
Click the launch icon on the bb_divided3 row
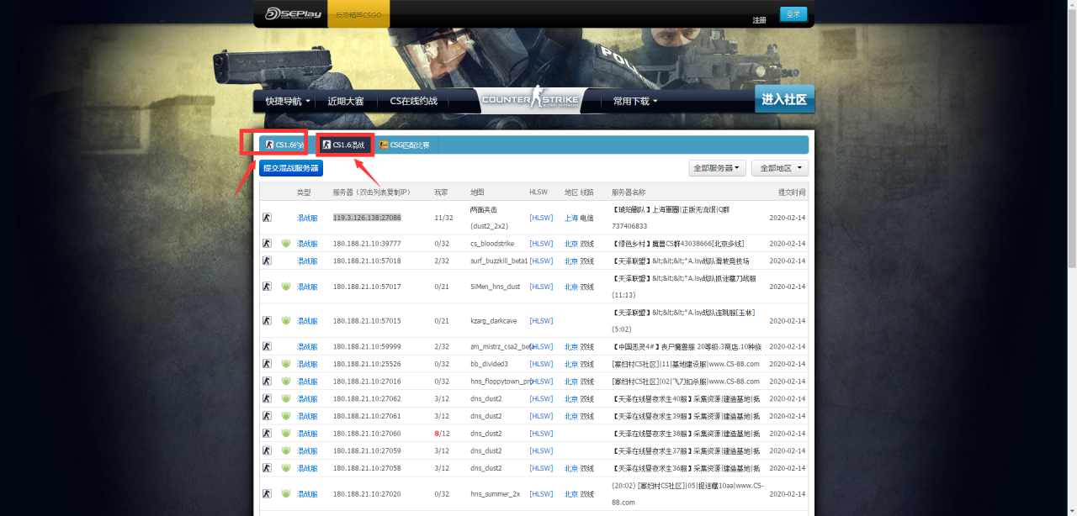tap(267, 363)
